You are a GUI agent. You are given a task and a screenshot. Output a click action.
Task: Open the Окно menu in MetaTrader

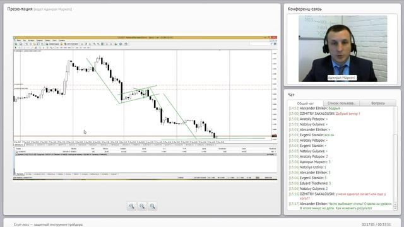(55, 40)
